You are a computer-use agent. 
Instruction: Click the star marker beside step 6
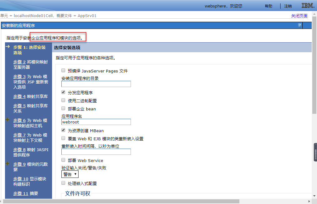click(x=7, y=120)
